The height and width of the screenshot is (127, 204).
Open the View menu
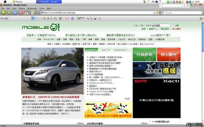pos(14,9)
